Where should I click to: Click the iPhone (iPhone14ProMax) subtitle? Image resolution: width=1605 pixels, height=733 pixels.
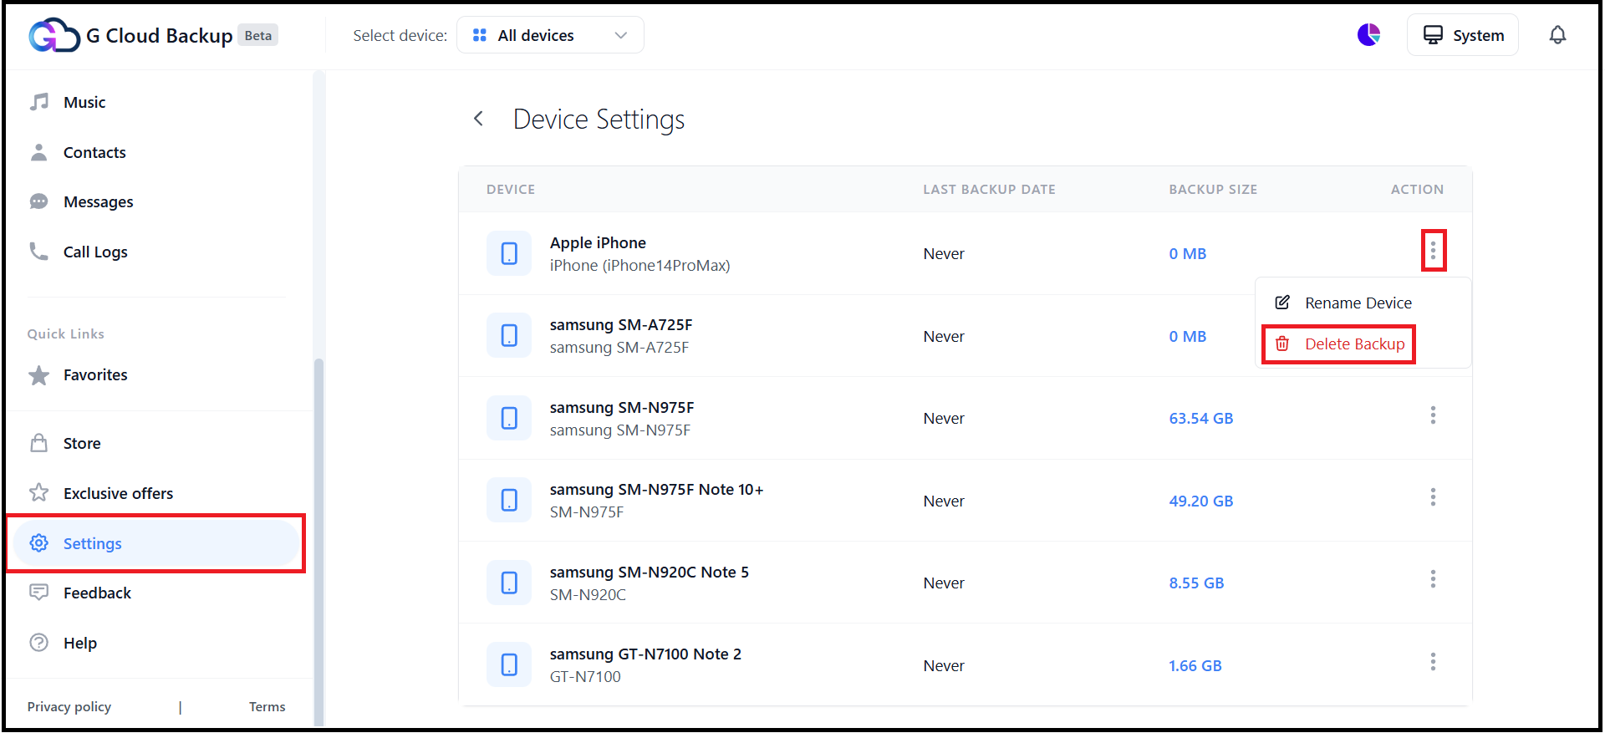click(639, 265)
